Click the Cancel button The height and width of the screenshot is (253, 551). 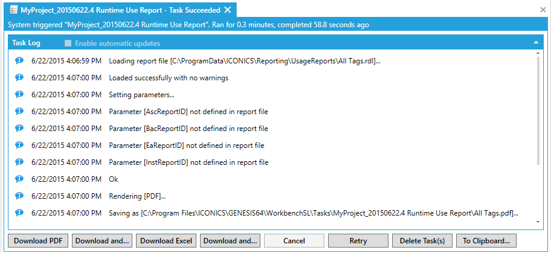click(294, 240)
